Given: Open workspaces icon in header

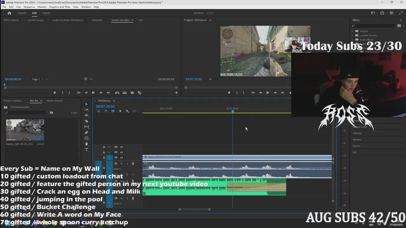Looking at the screenshot, I should tap(373, 13).
